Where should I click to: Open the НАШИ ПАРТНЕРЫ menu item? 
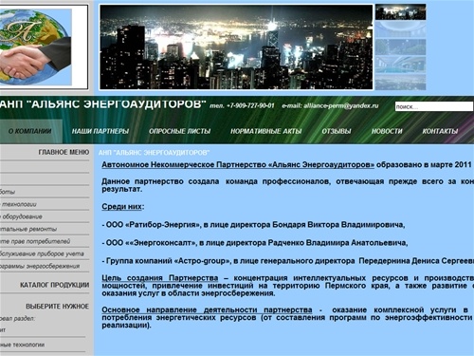[100, 131]
